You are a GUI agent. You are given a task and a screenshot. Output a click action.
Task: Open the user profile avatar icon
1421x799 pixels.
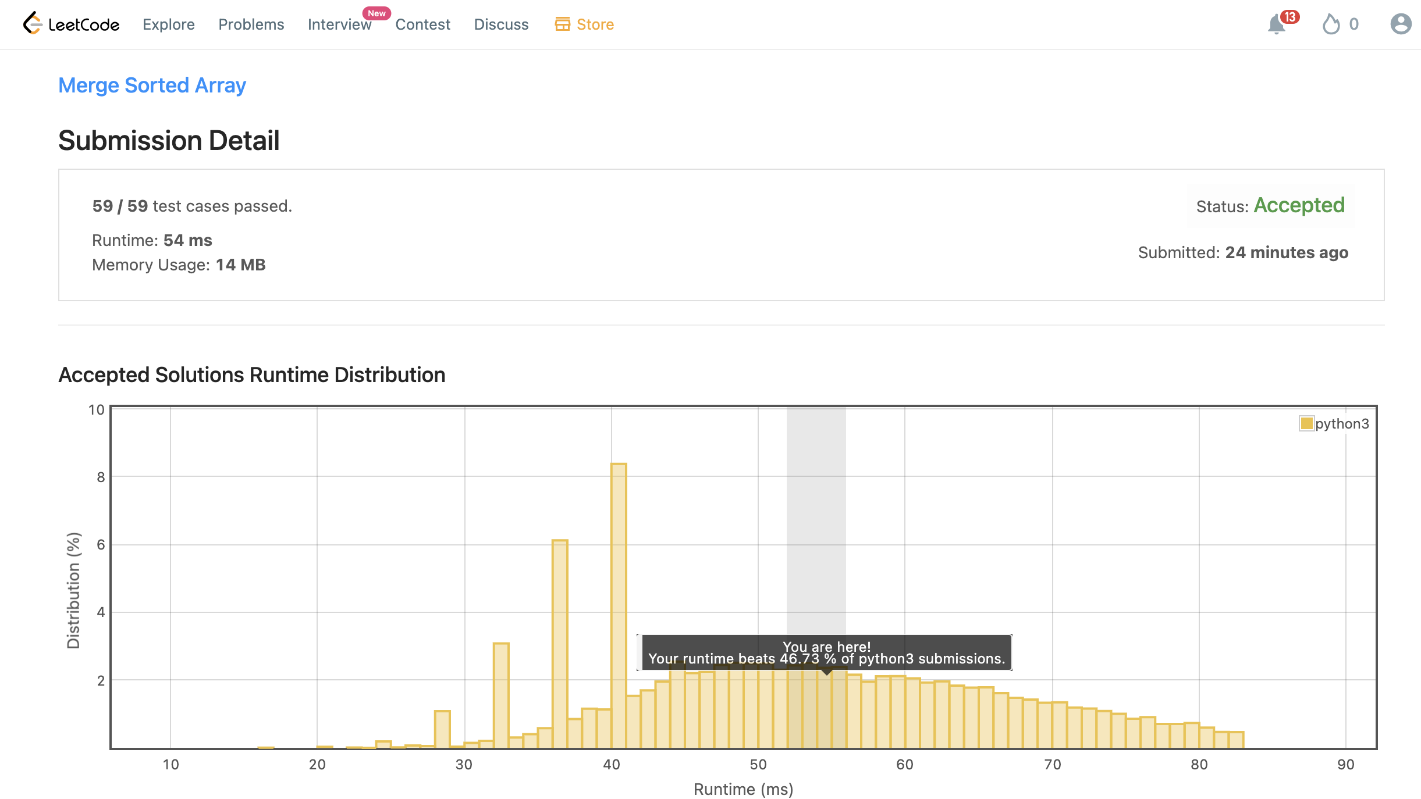click(1401, 24)
